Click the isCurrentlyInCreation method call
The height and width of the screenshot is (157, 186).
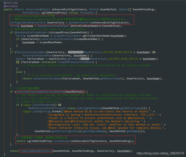tap(57, 39)
